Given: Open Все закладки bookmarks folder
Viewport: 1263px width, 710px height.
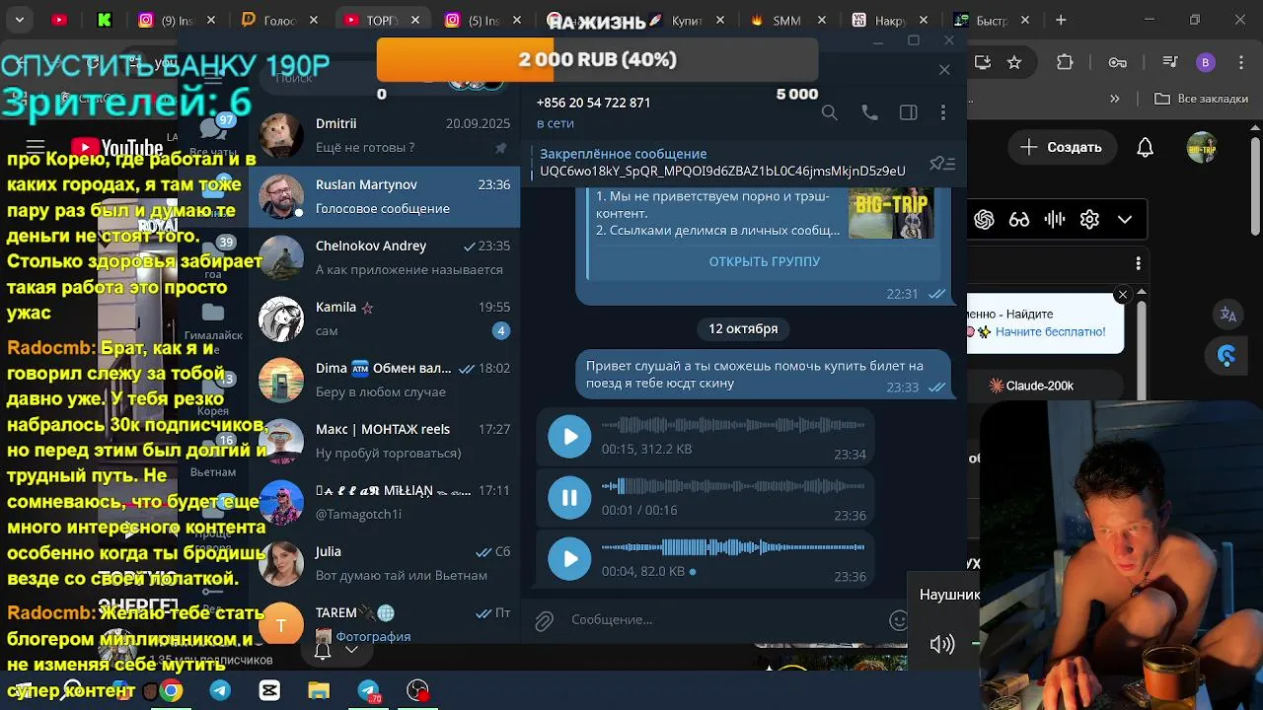Looking at the screenshot, I should [1201, 99].
